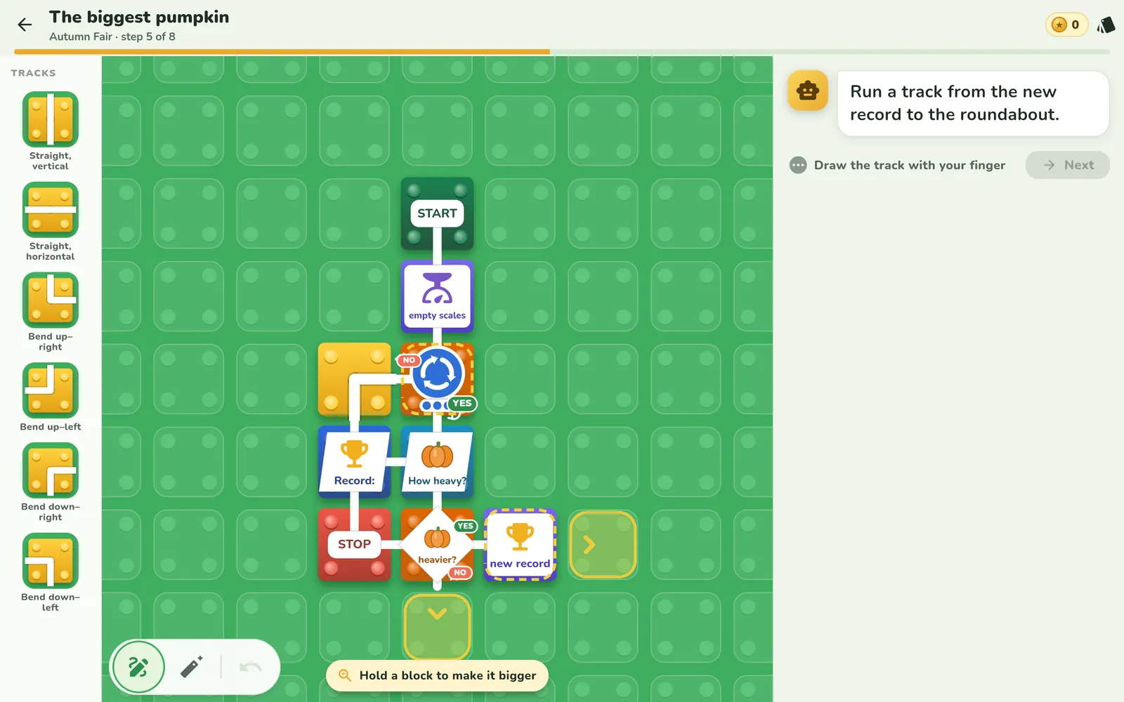Click the typing dots hint icon

(x=798, y=165)
